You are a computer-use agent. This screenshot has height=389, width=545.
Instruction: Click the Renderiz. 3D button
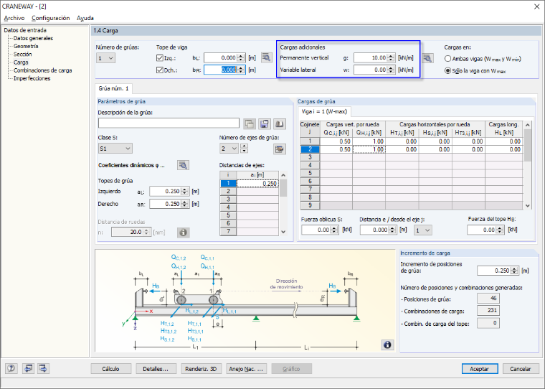click(x=201, y=369)
